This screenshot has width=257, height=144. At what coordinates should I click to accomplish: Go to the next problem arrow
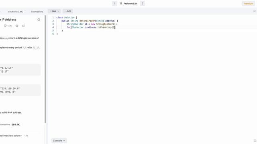click(x=143, y=4)
